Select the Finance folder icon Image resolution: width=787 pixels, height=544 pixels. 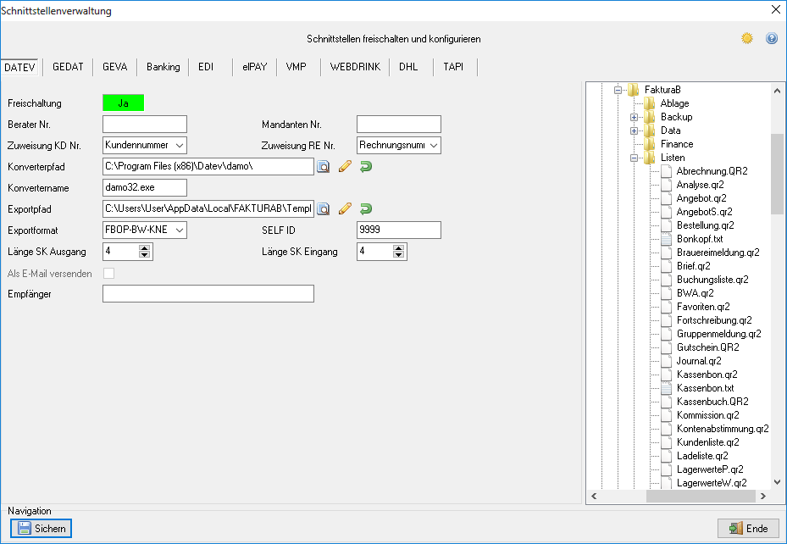coord(650,144)
